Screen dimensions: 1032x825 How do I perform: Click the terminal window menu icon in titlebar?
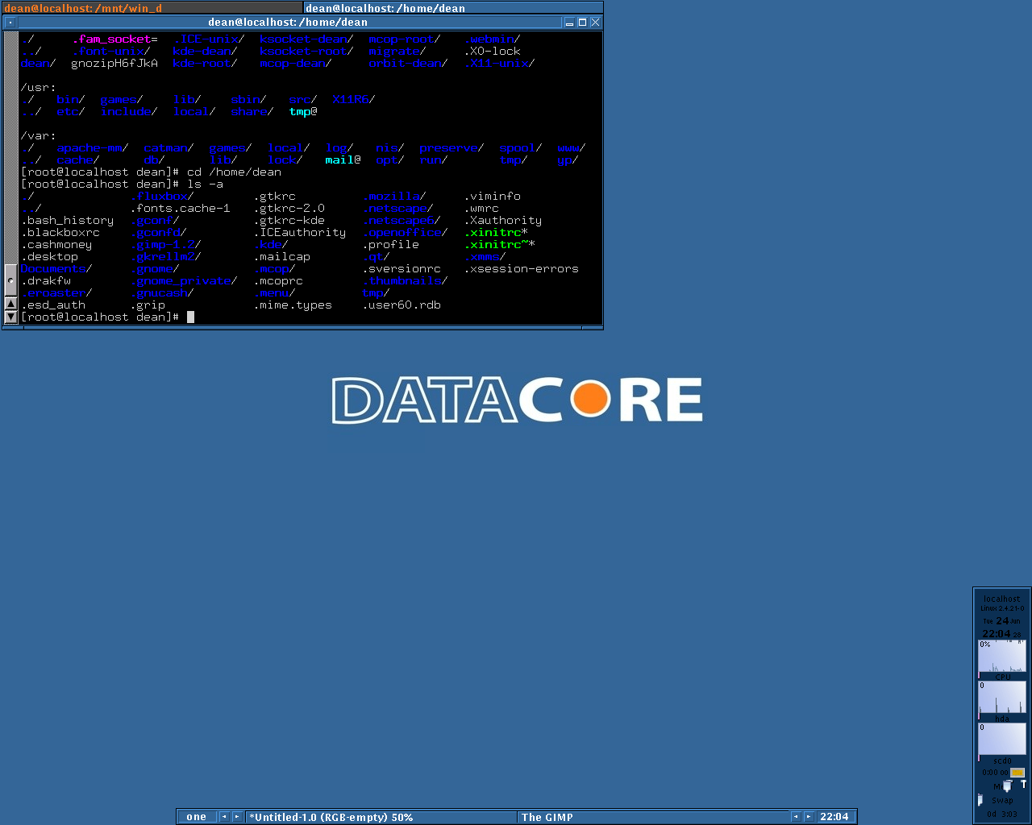click(10, 23)
